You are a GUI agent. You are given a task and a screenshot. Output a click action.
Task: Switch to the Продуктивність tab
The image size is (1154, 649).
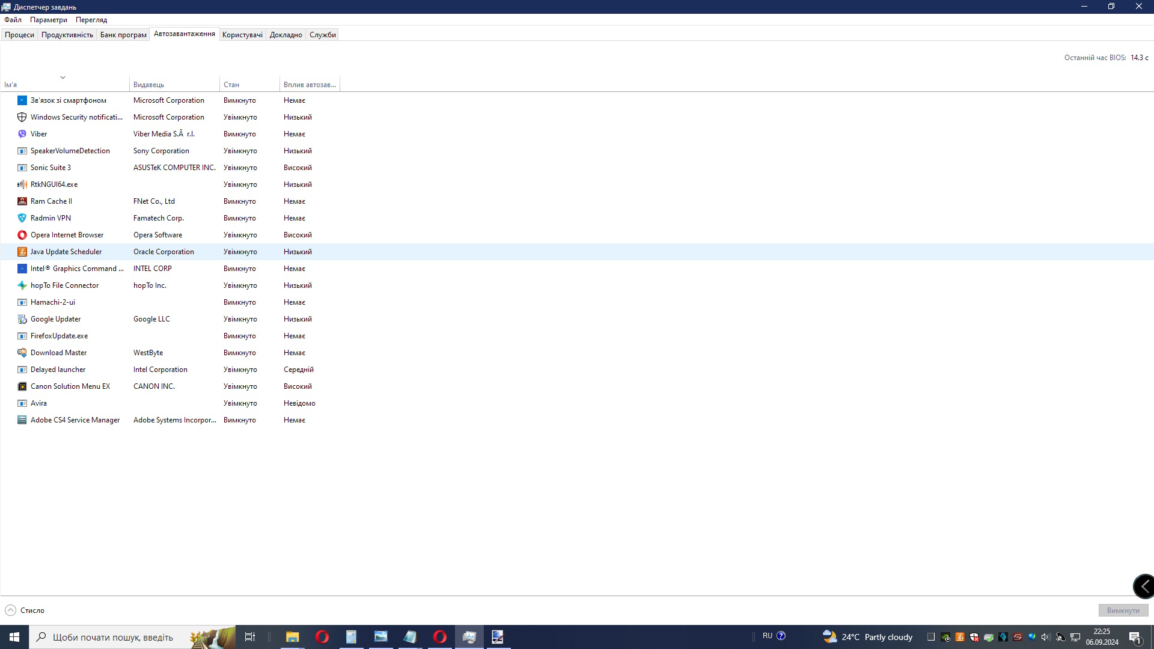[x=67, y=35]
